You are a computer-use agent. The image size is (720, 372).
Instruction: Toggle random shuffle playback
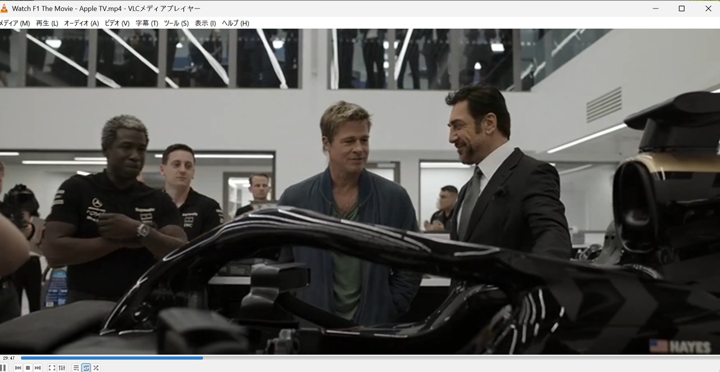point(96,368)
